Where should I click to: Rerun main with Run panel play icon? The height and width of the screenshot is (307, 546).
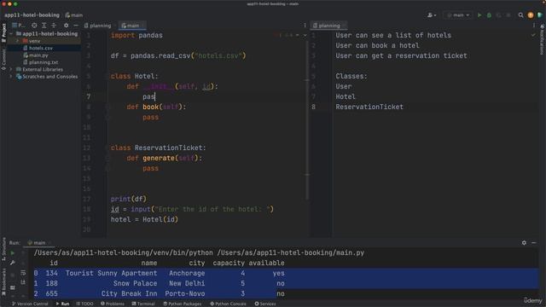point(13,253)
